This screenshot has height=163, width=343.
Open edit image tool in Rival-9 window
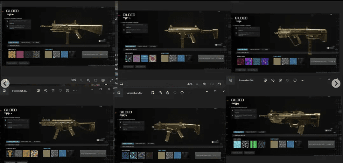(x=153, y=93)
